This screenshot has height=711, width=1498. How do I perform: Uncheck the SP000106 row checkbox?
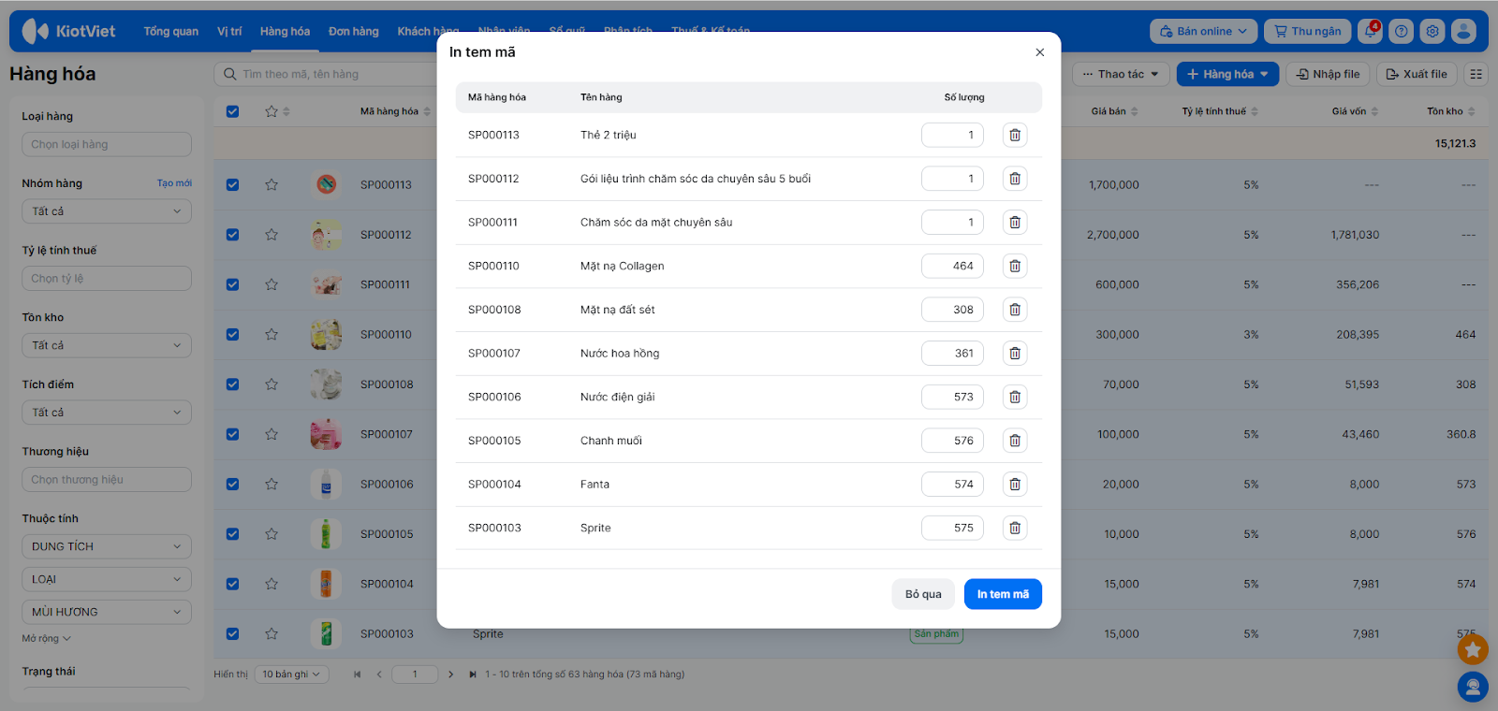click(232, 484)
